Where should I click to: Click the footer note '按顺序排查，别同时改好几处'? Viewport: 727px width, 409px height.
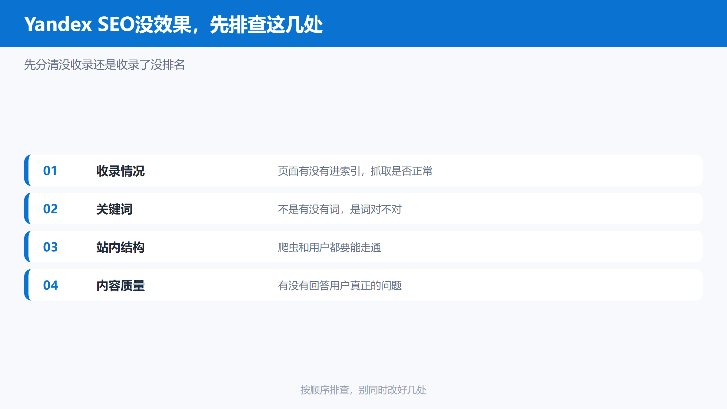tap(363, 390)
